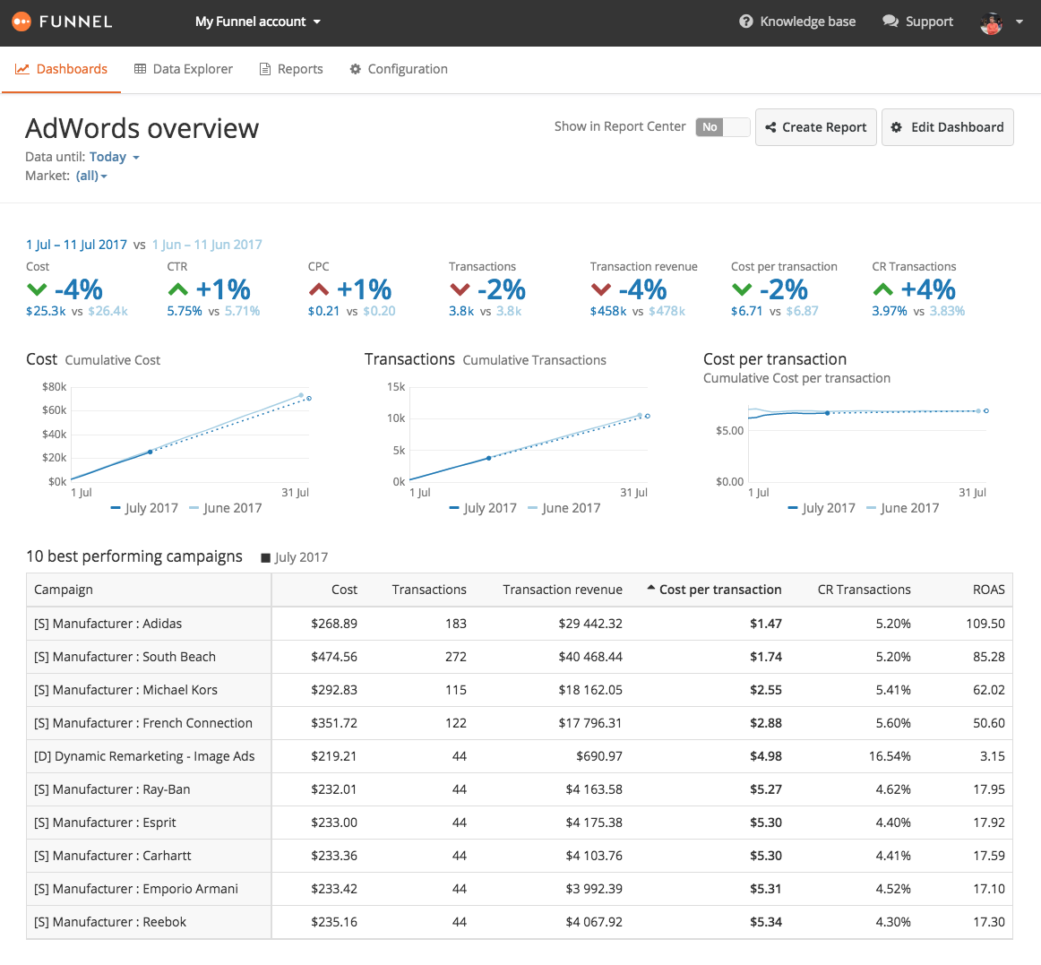Click the Edit Dashboard button
1041x965 pixels.
948,127
